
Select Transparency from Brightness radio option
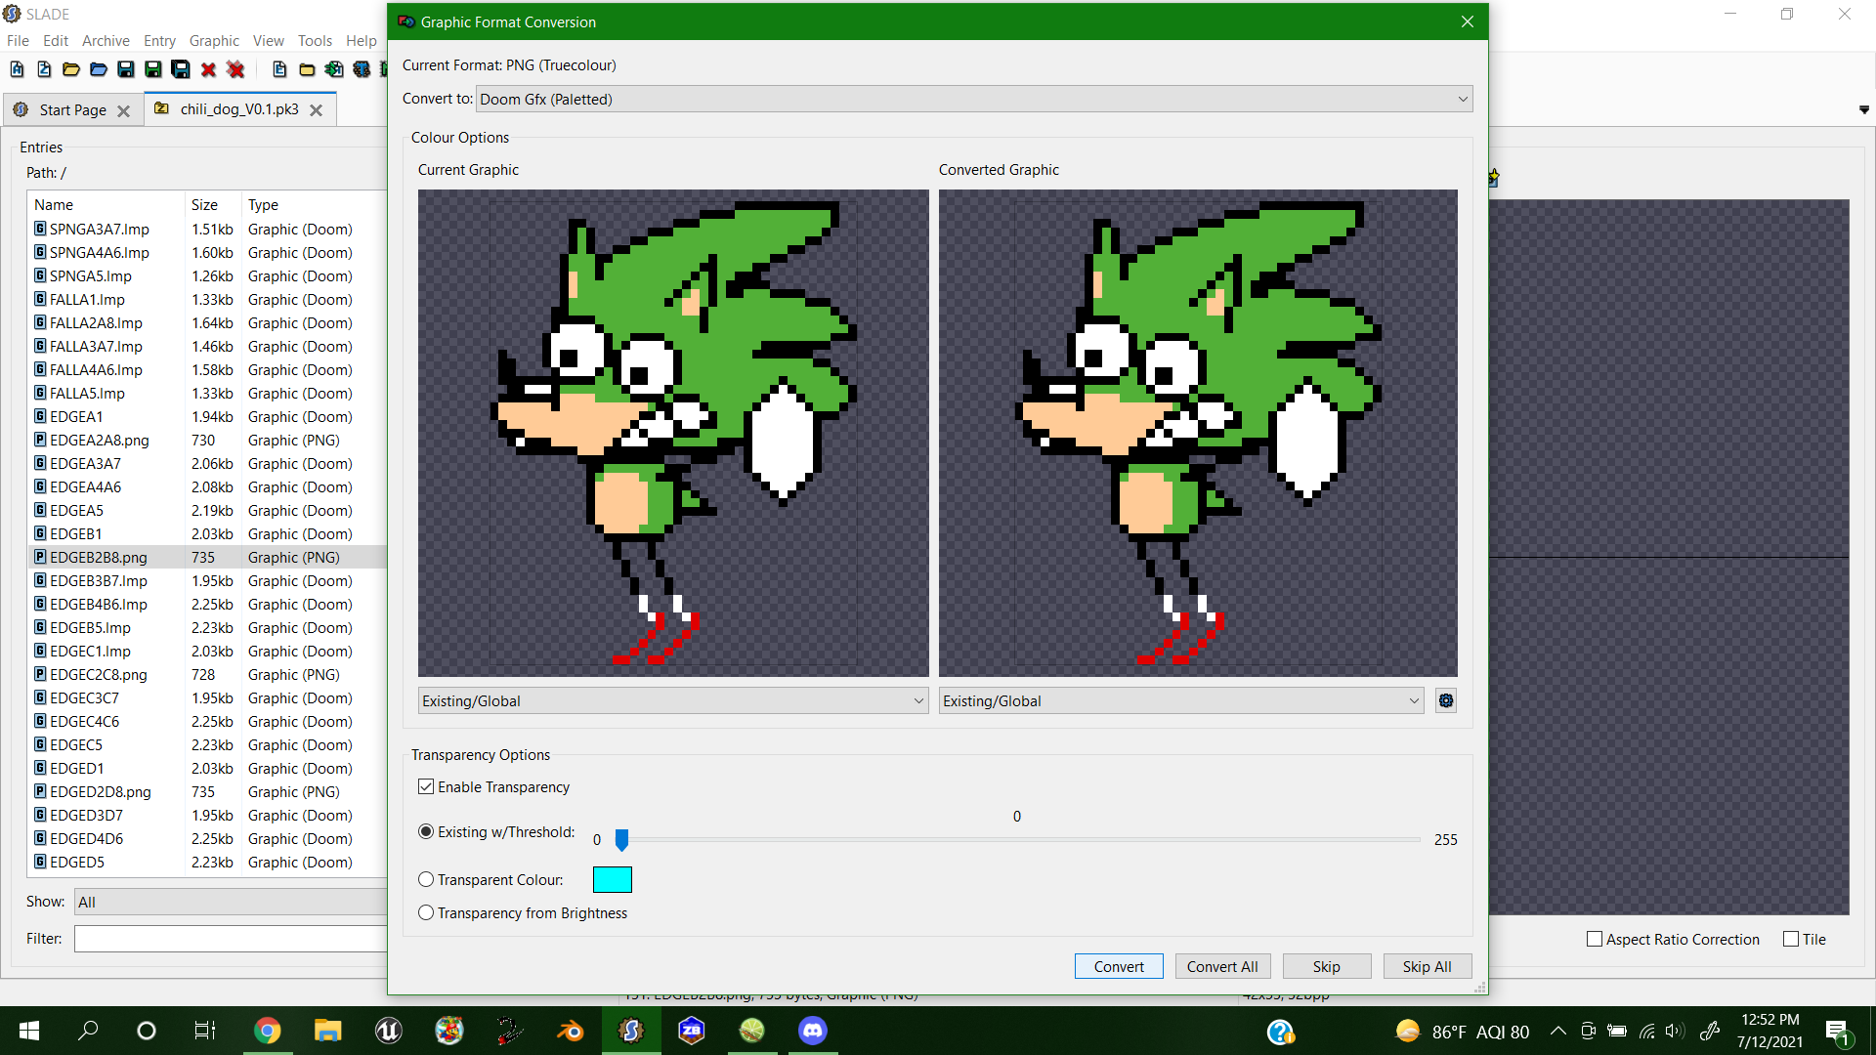[426, 913]
